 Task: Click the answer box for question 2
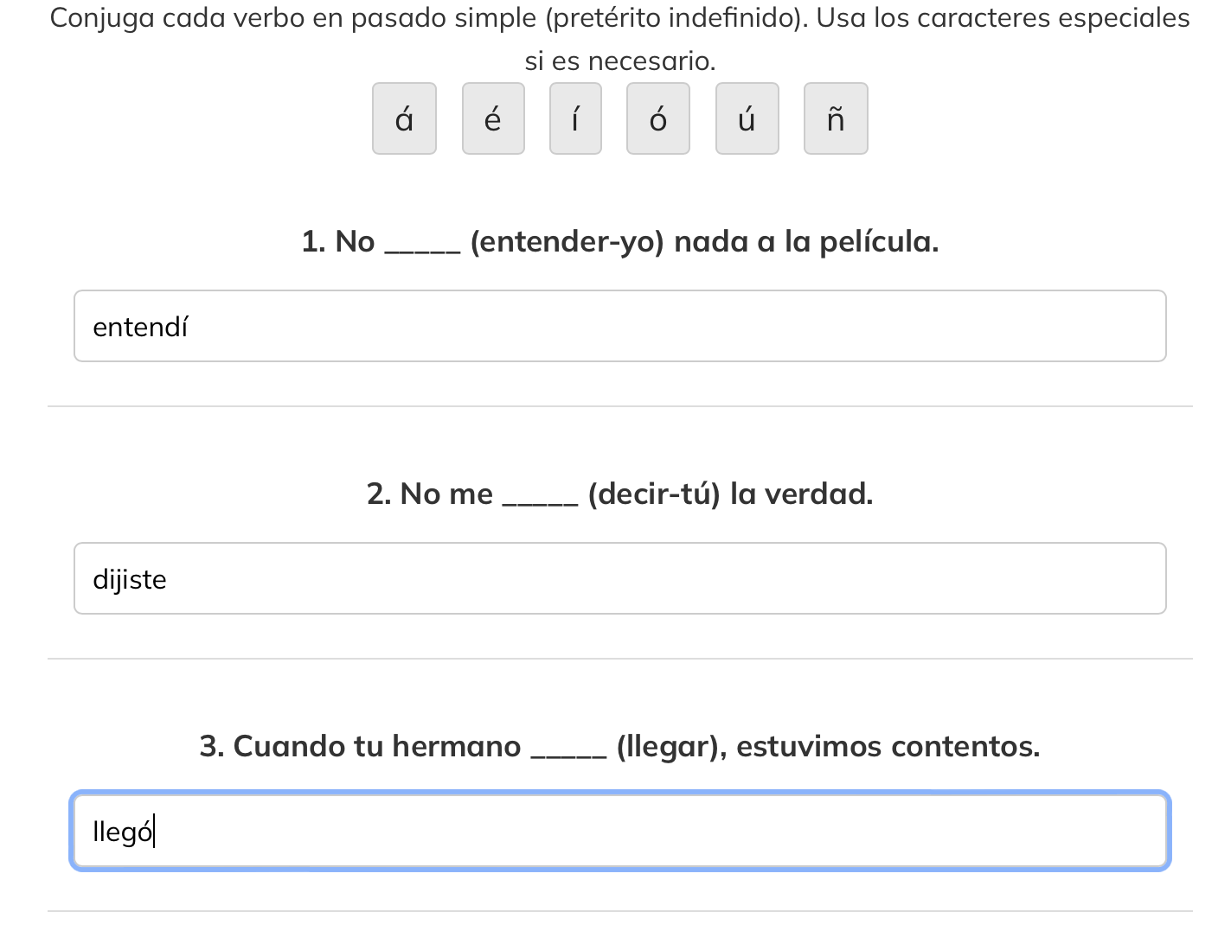619,578
